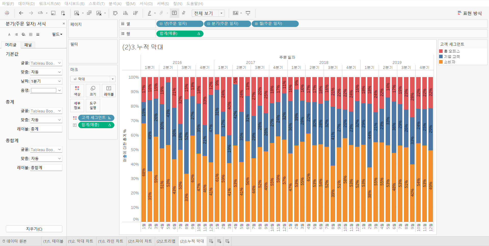Select the borders format icon
489x246 pixels.
(x=31, y=34)
